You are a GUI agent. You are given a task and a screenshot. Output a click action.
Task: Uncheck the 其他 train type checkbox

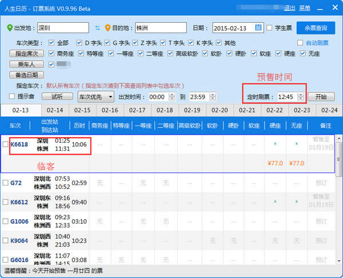218,43
